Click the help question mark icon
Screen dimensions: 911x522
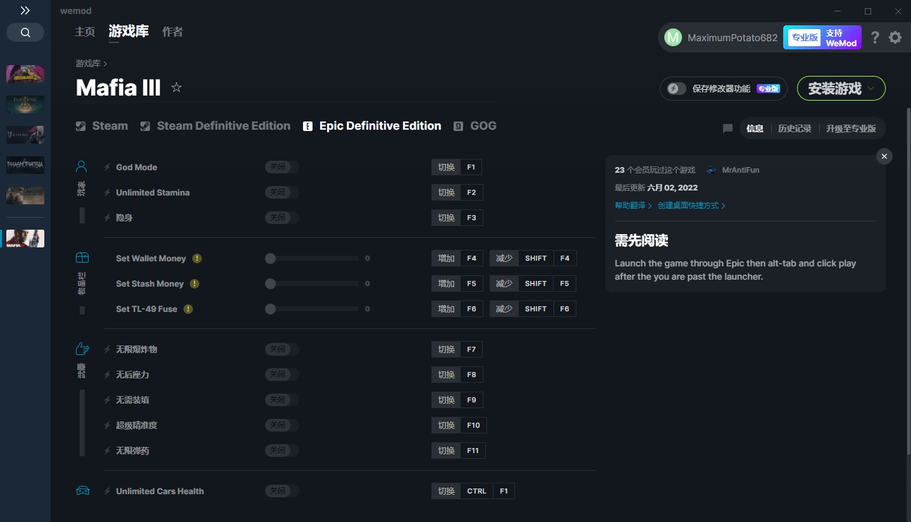pos(875,37)
